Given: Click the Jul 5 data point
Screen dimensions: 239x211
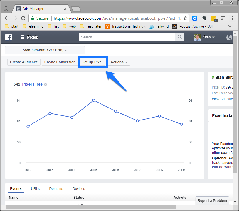Looking at the screenshot, I should coord(94,100).
